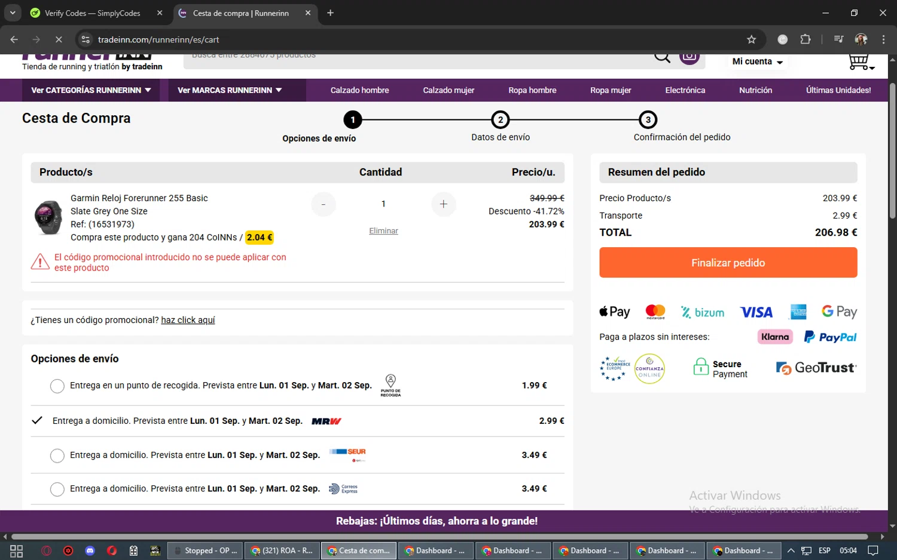Click the VISA logo
897x560 pixels.
[756, 312]
